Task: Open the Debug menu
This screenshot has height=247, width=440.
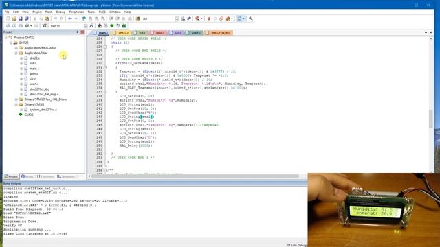Action: pyautogui.click(x=60, y=12)
